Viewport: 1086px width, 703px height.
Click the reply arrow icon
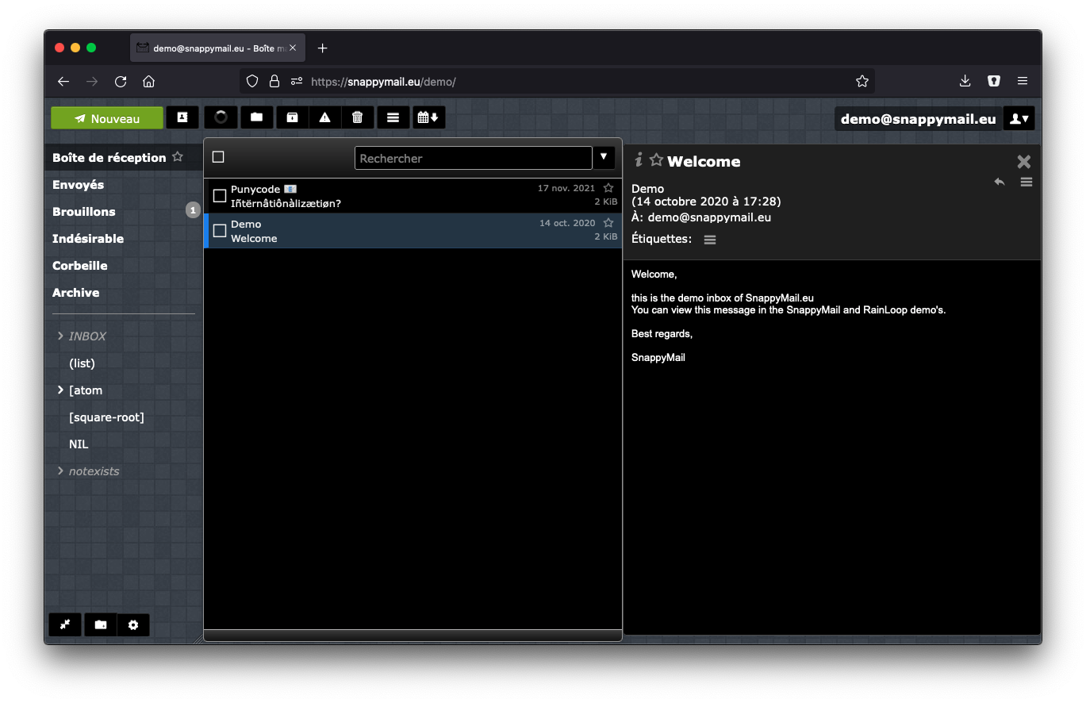point(1000,182)
